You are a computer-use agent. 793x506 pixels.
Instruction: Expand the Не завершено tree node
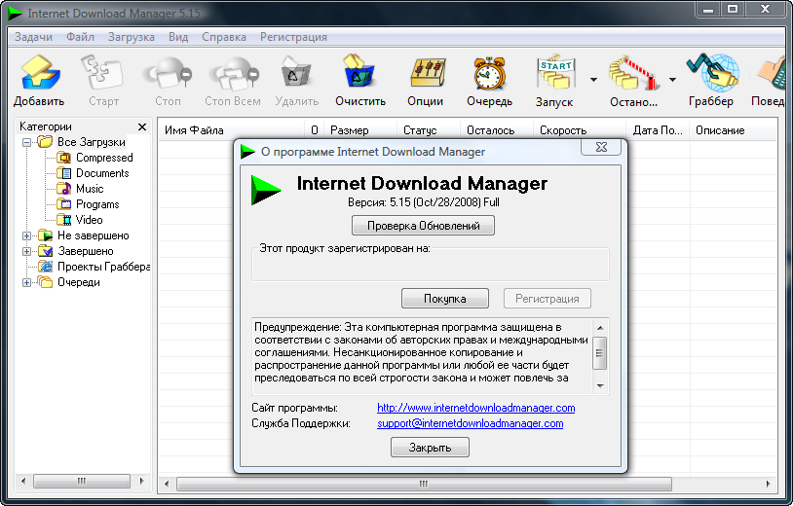(26, 235)
